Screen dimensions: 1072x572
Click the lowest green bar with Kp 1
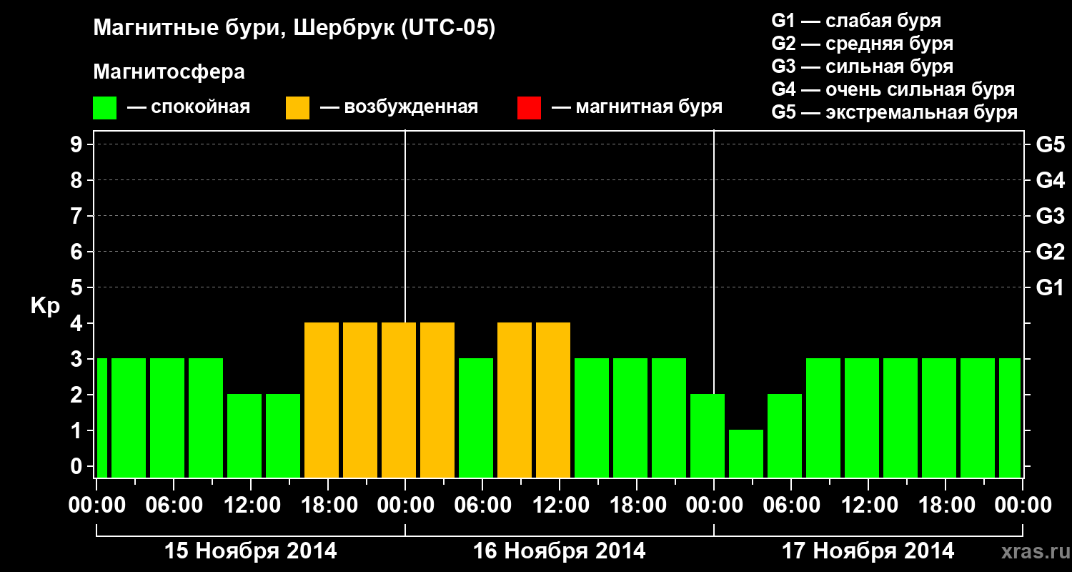pyautogui.click(x=746, y=453)
